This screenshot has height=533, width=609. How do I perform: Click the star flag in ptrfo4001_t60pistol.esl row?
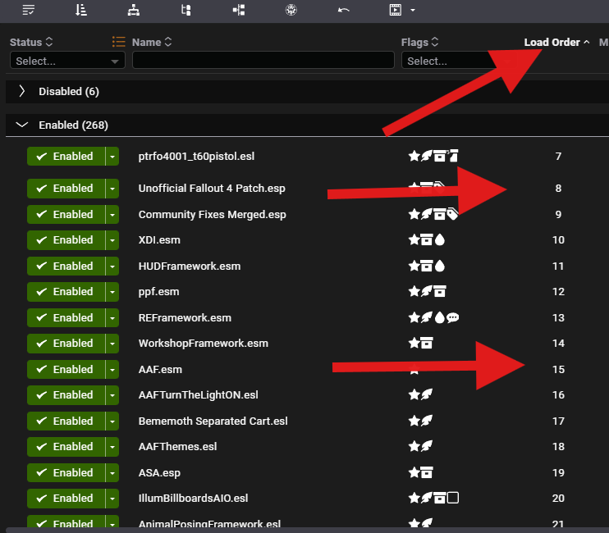(x=414, y=157)
